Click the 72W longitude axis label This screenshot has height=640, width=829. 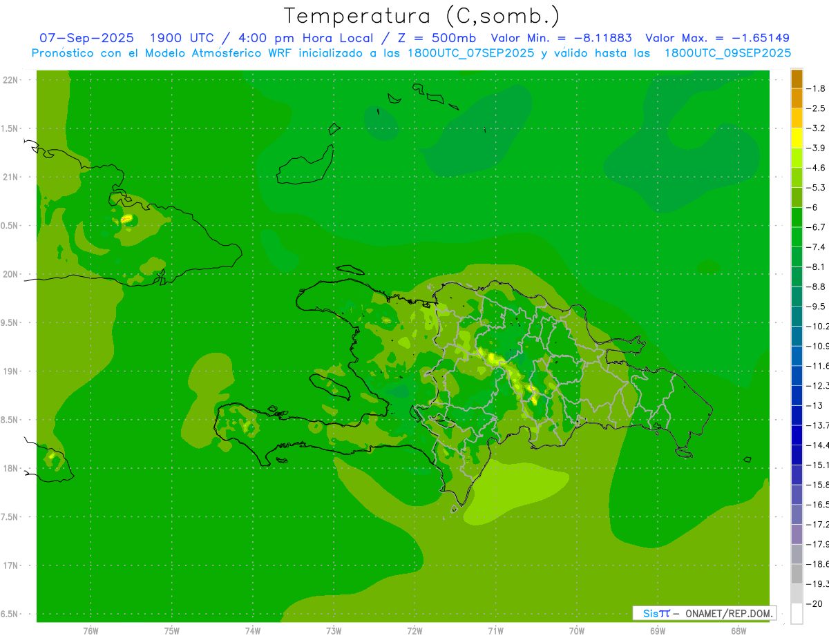pos(414,631)
